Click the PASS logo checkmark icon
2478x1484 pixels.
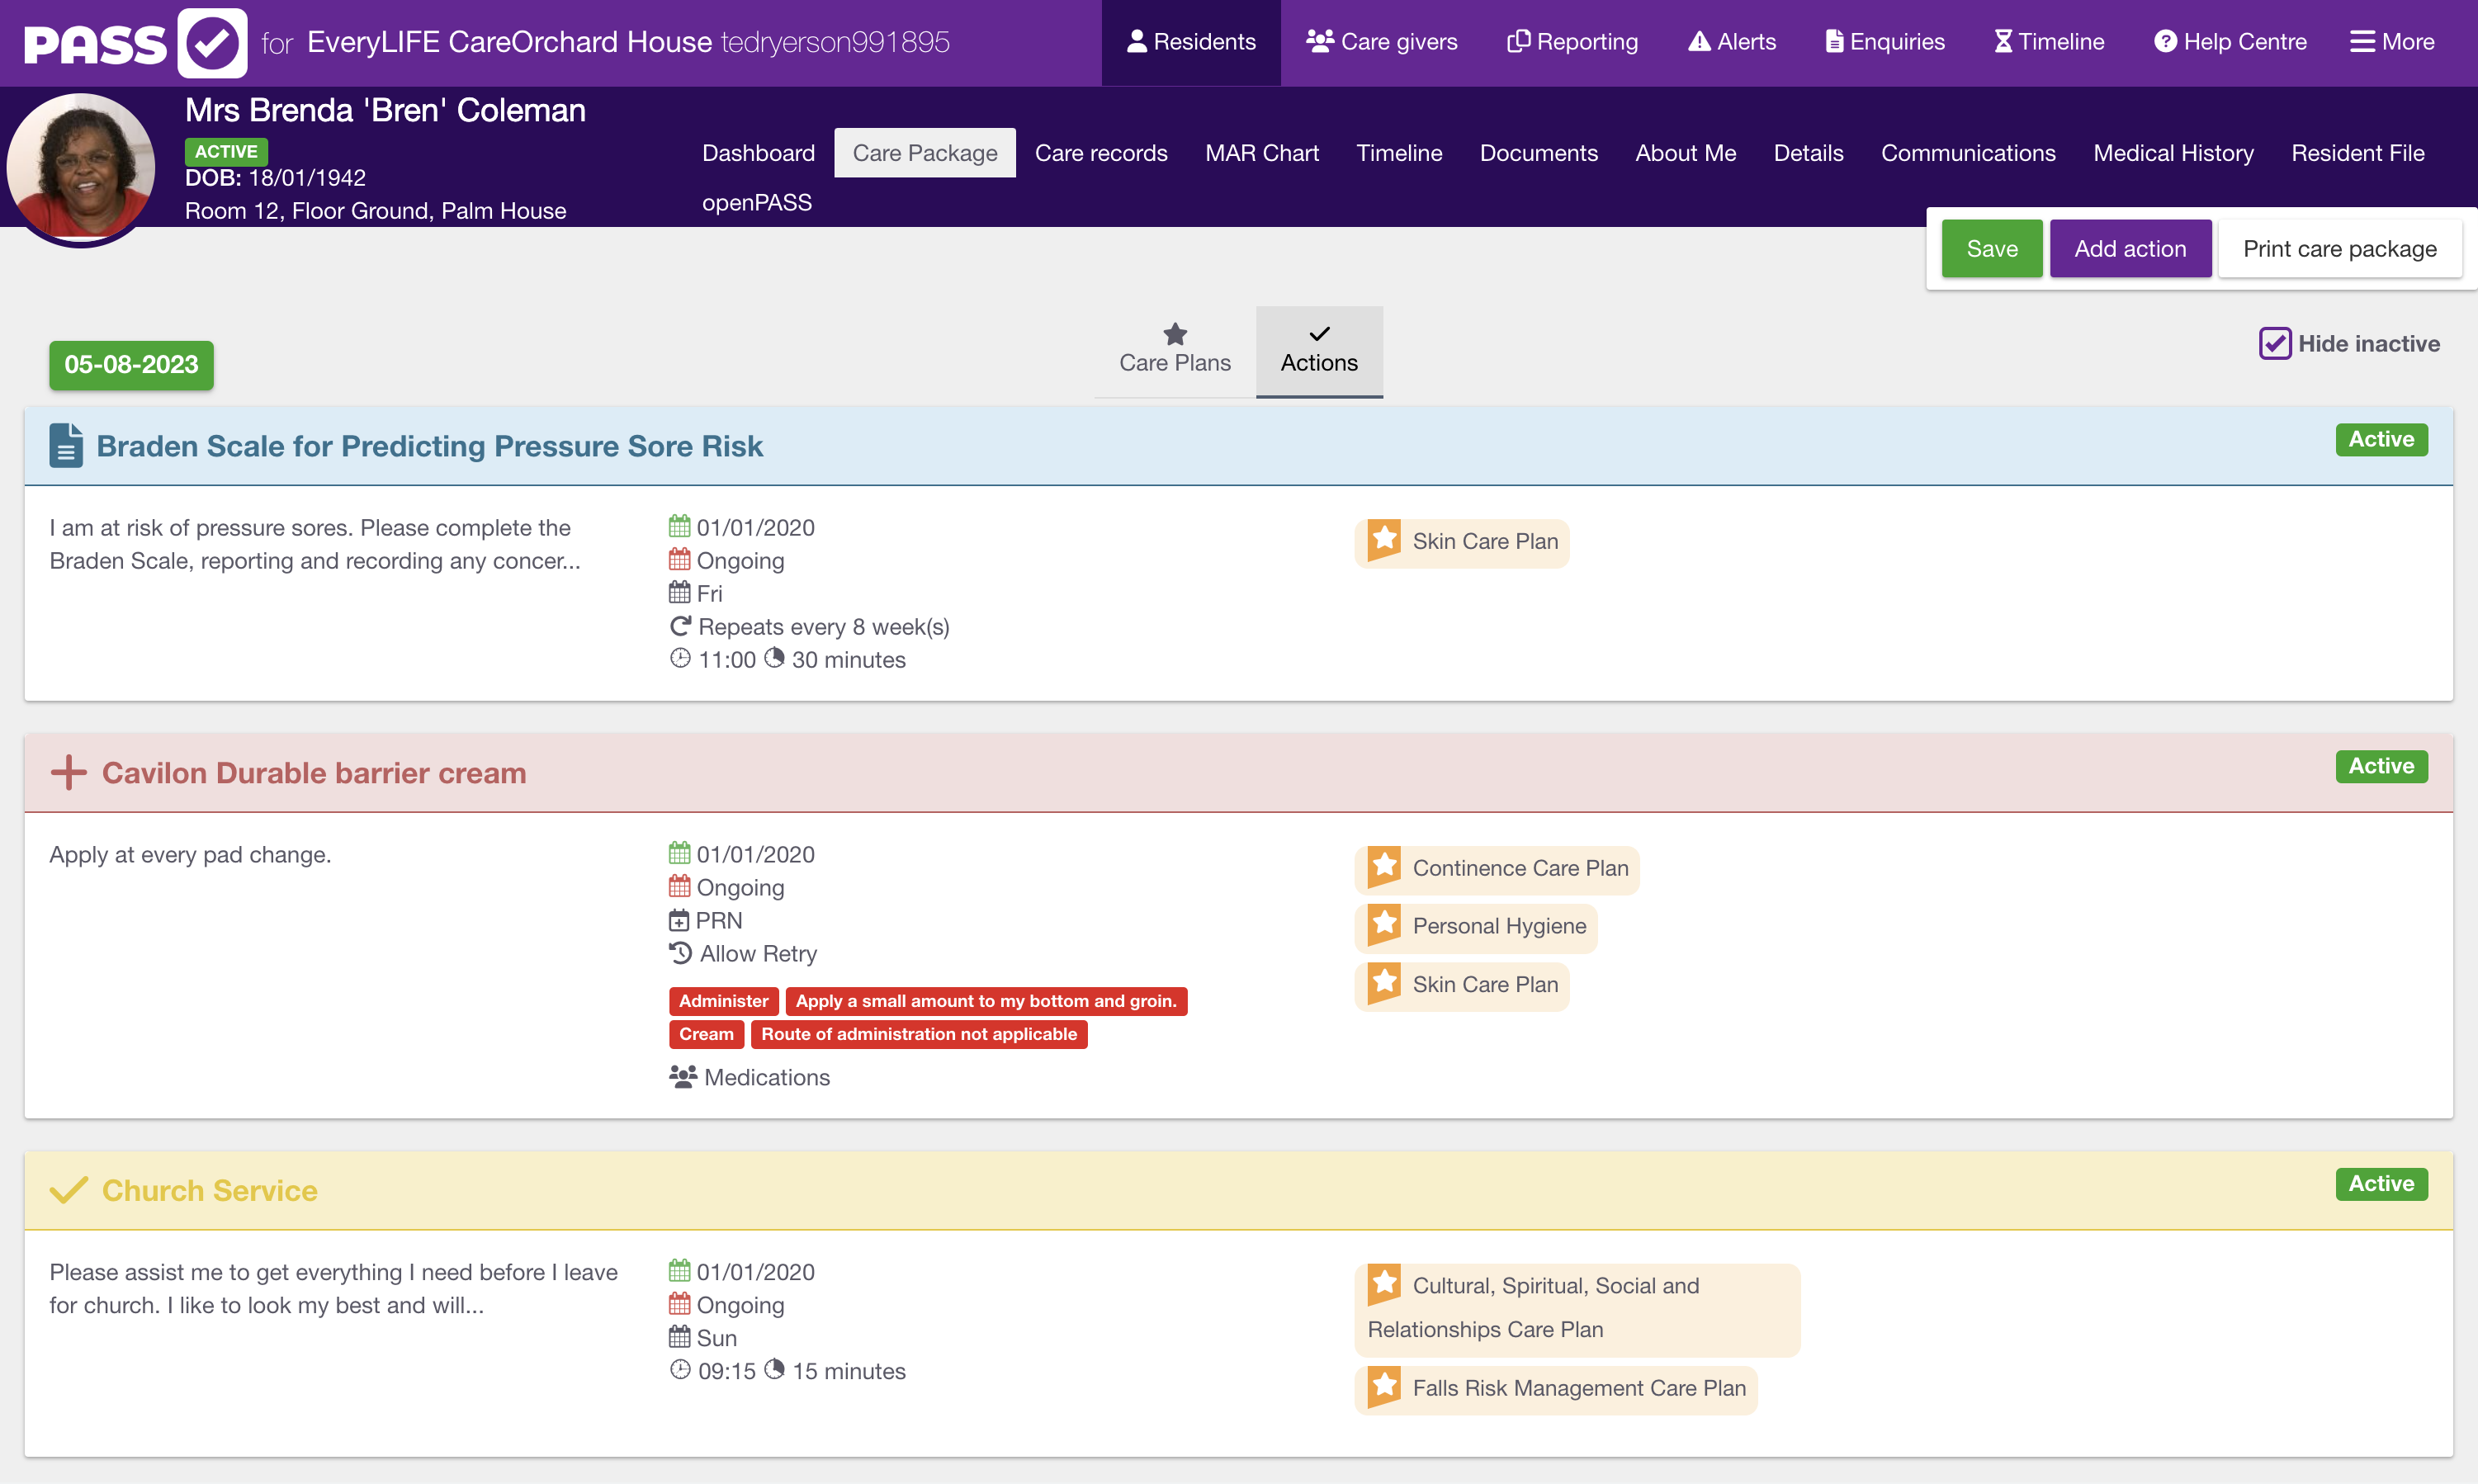[x=212, y=43]
